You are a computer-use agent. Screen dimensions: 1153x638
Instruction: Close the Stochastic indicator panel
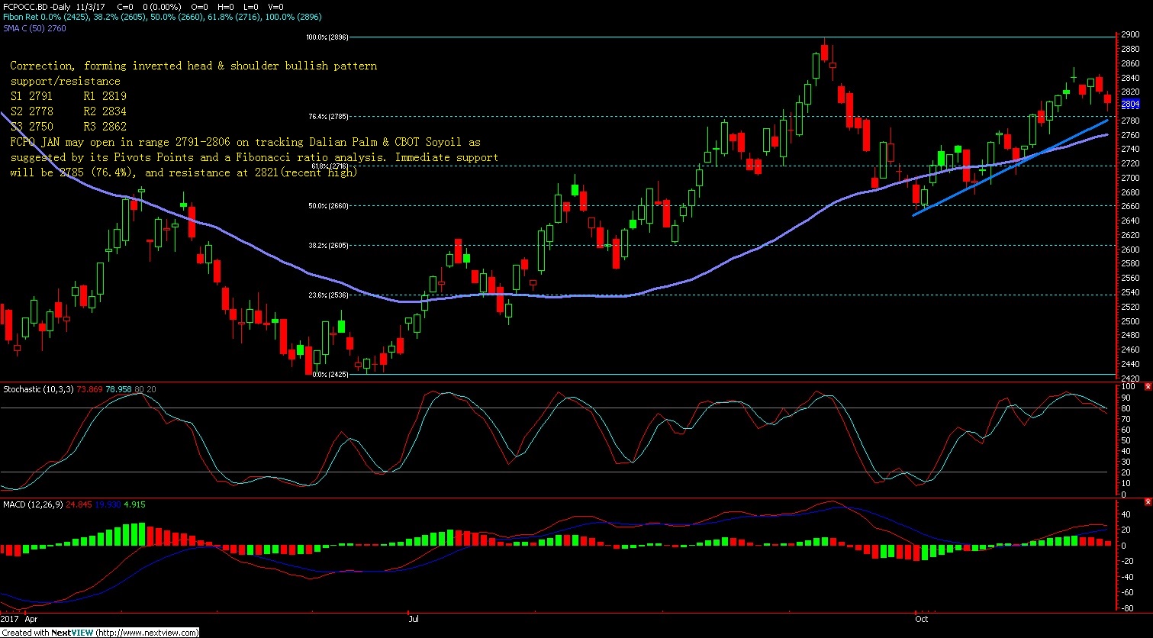1148,387
